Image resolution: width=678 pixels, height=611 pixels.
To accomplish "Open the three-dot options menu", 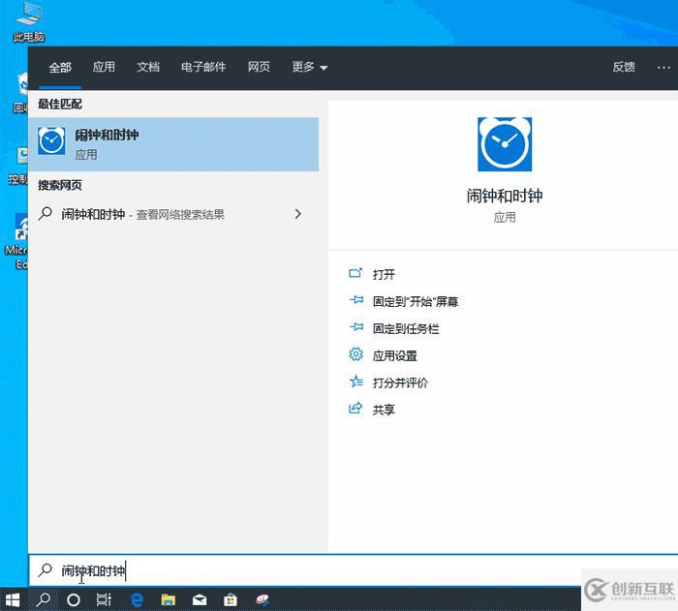I will pos(663,68).
